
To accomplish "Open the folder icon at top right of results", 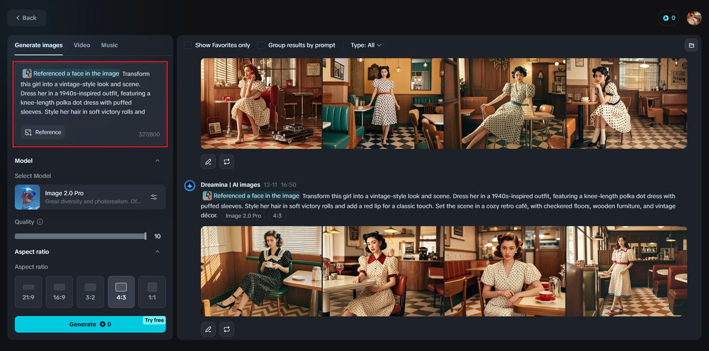I will 691,45.
